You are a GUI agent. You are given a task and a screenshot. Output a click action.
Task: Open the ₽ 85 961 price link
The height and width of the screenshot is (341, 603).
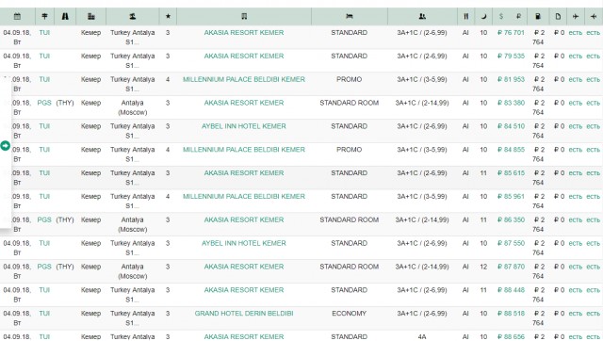[511, 197]
